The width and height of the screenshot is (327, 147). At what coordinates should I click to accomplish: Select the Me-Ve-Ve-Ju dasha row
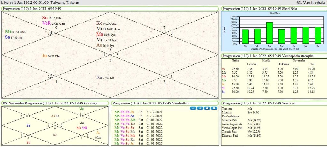tap(125, 112)
